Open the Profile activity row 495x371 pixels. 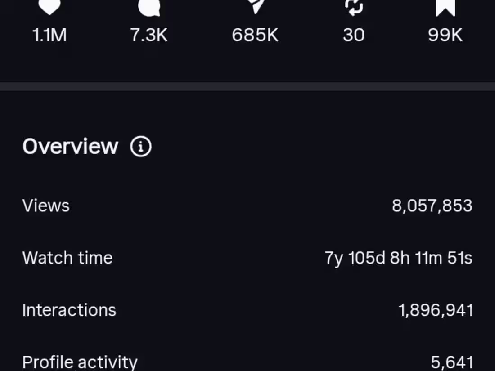point(247,362)
